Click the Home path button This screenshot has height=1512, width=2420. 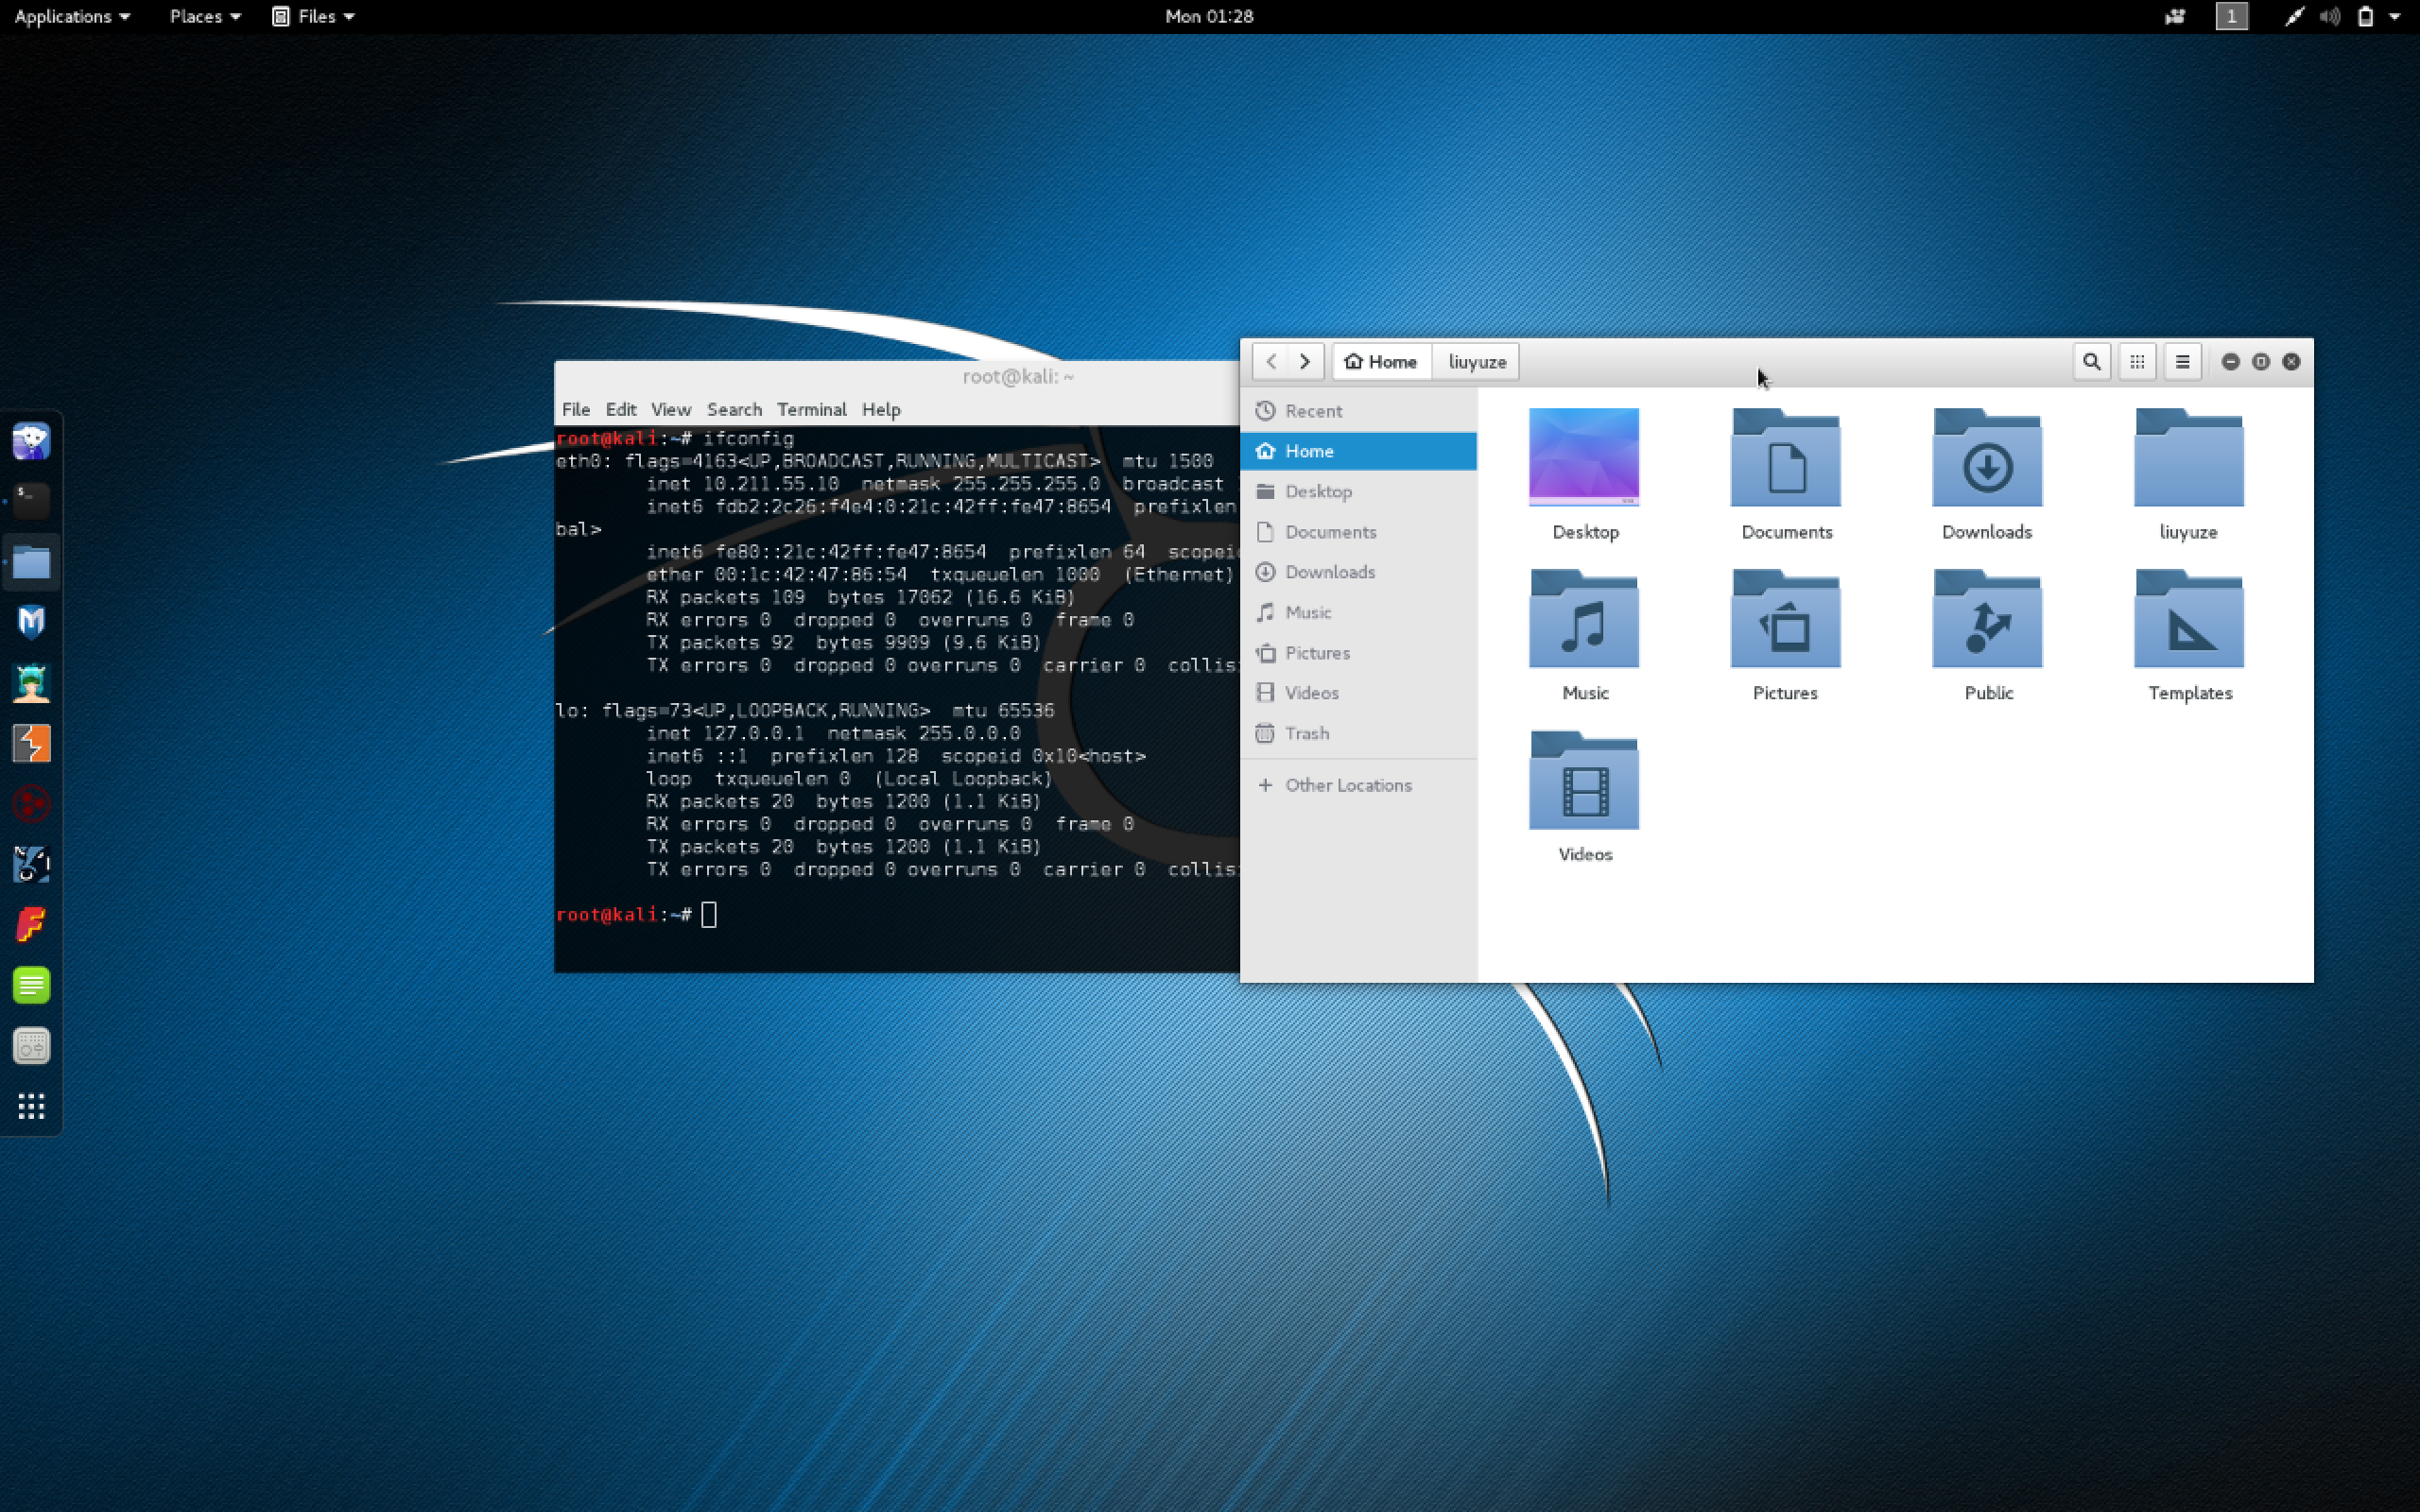tap(1381, 361)
